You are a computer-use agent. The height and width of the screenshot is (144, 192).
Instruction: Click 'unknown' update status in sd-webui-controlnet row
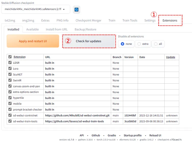coord(172,115)
